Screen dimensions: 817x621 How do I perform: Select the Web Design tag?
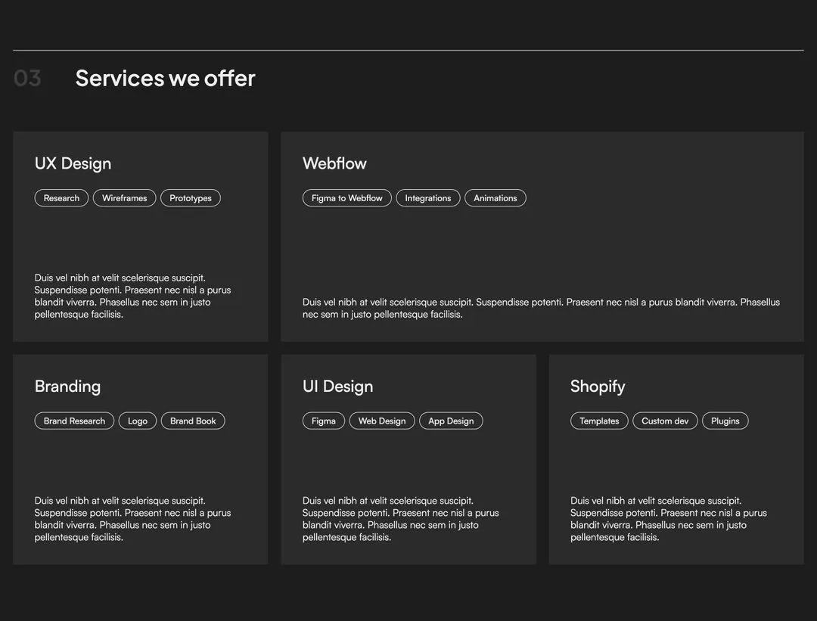pos(382,421)
